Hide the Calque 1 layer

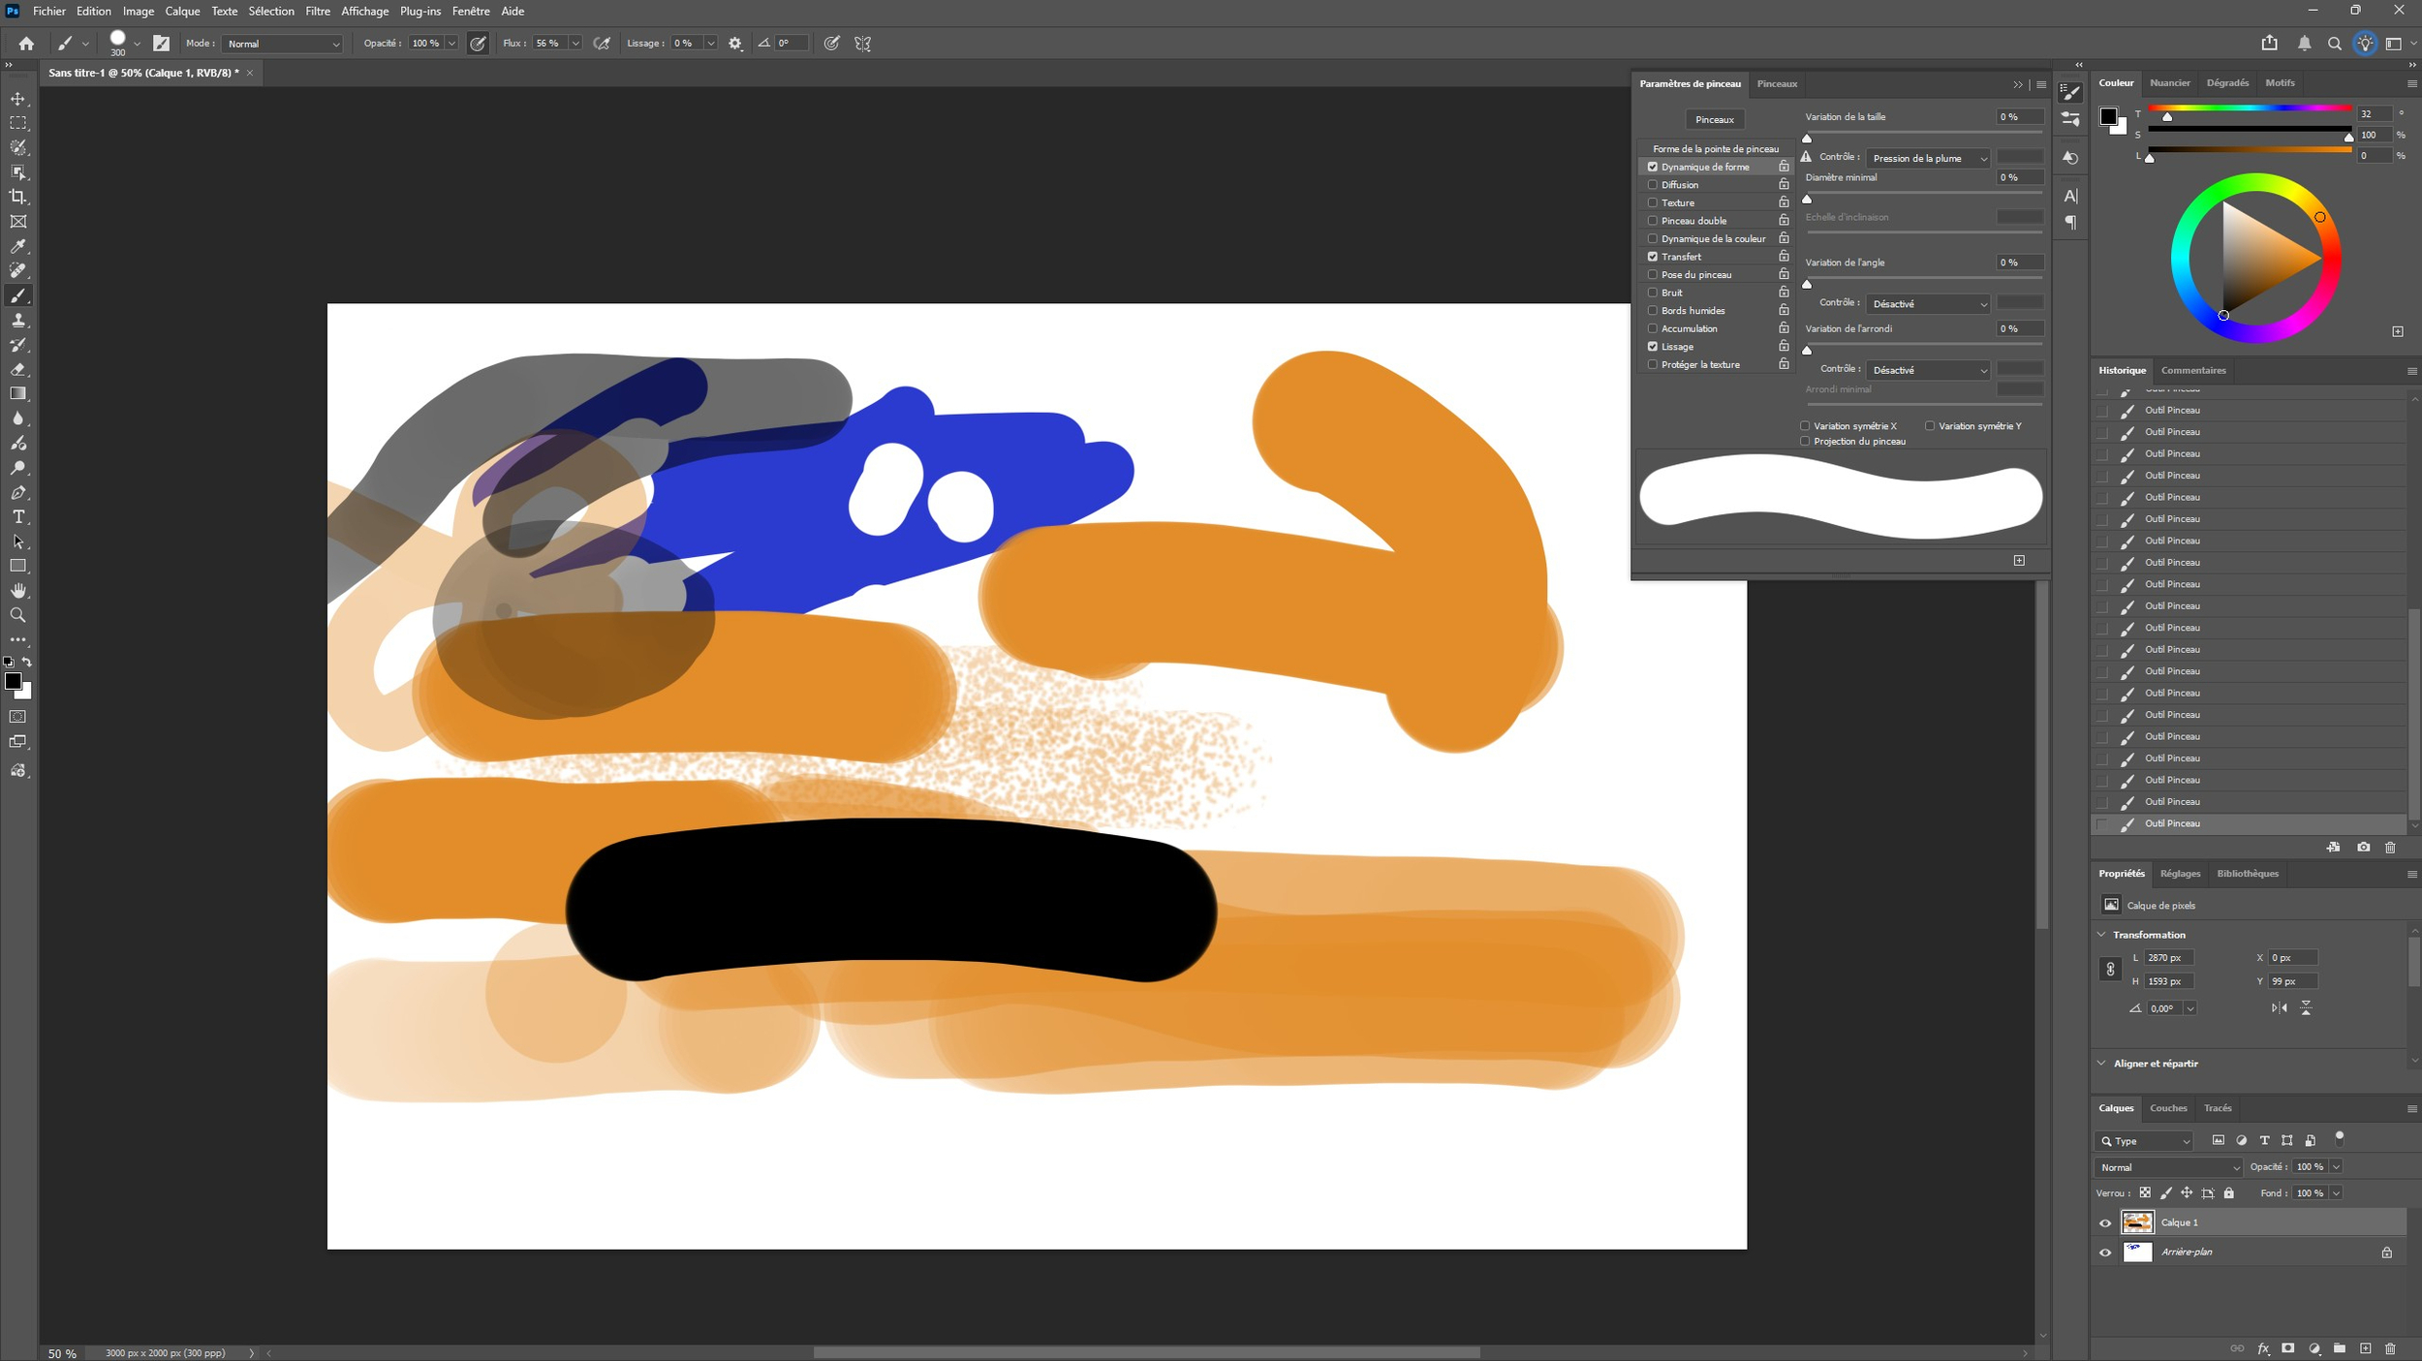point(2105,1222)
